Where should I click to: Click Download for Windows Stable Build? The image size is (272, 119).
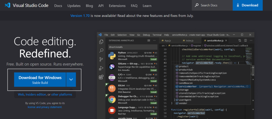(x=40, y=80)
